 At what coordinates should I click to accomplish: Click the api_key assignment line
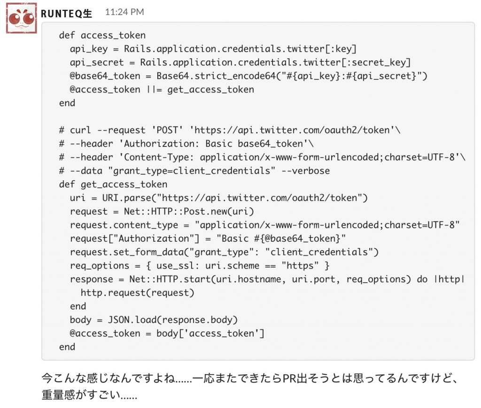(213, 49)
